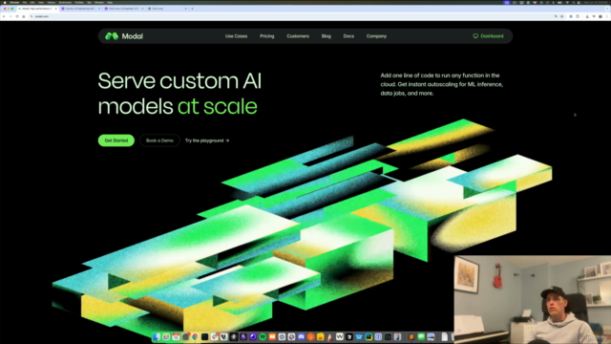Screen dimensions: 611x344
Task: Switch to the second browser tab
Action: point(80,9)
